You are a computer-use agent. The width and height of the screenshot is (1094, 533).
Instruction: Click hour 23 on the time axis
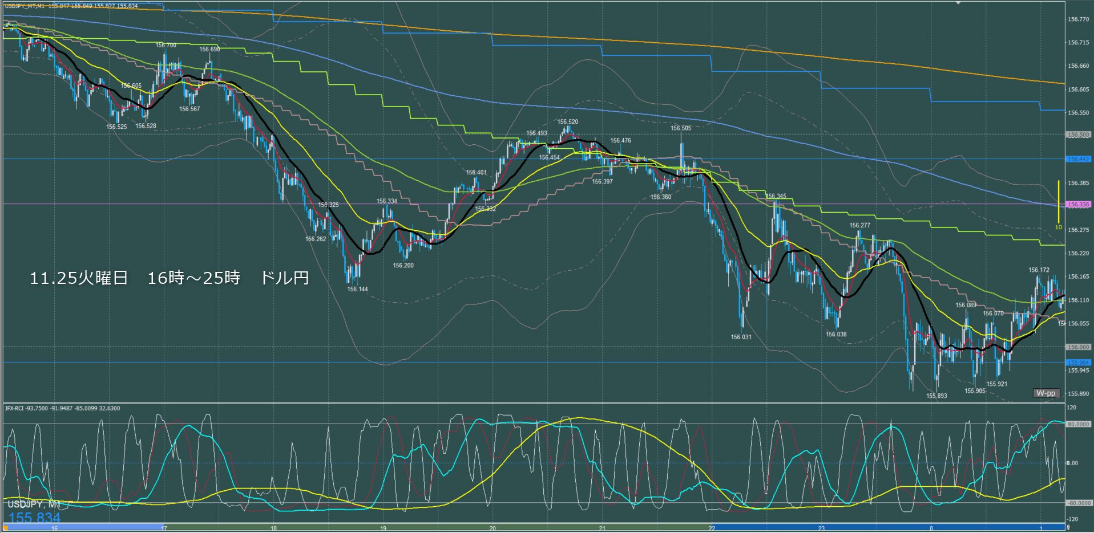pos(821,528)
